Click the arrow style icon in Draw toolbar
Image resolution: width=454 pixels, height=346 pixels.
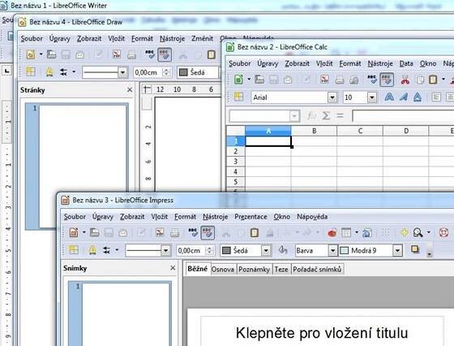[x=63, y=72]
